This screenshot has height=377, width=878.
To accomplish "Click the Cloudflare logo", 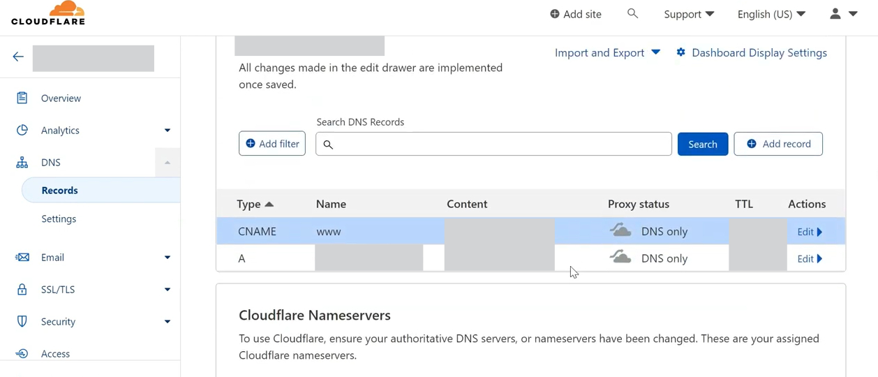I will [48, 13].
